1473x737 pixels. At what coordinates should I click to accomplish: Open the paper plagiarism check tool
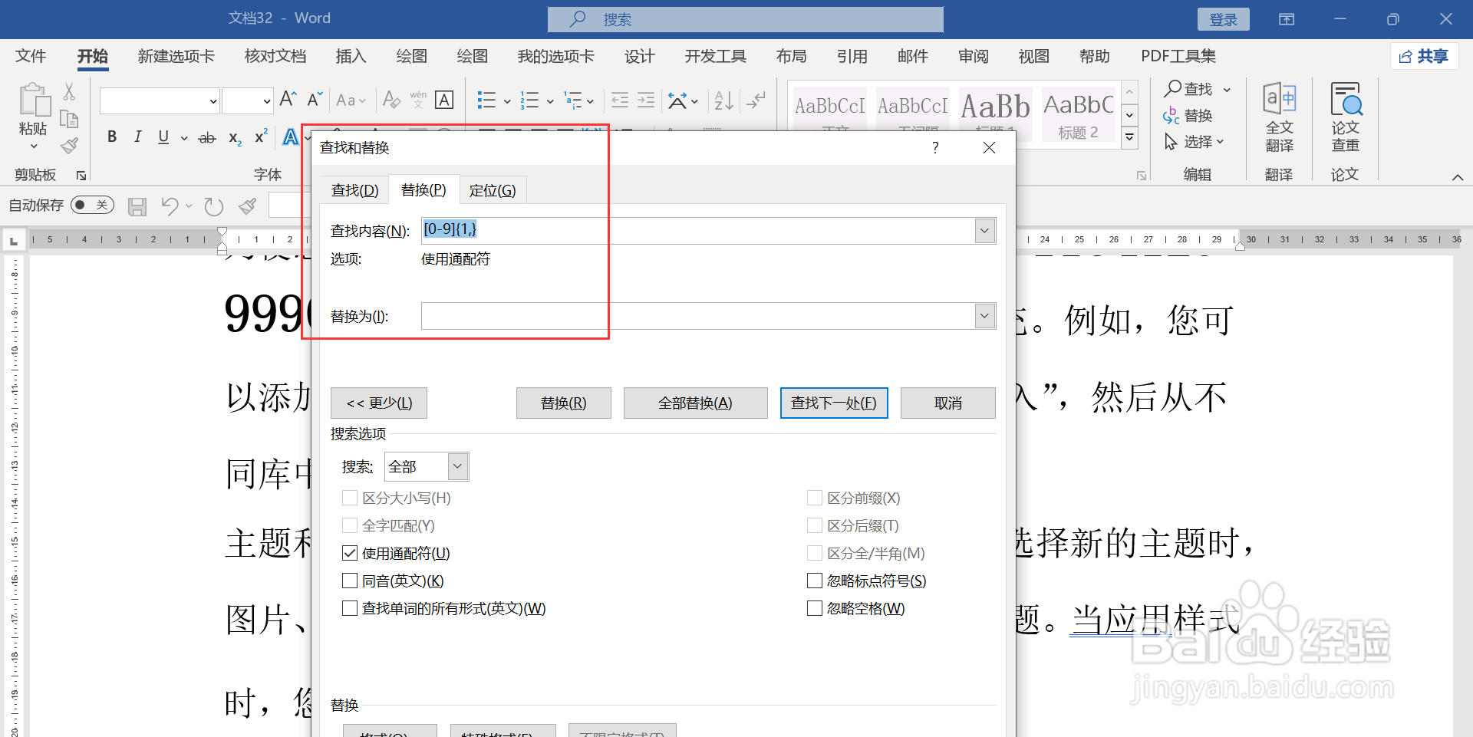point(1345,117)
